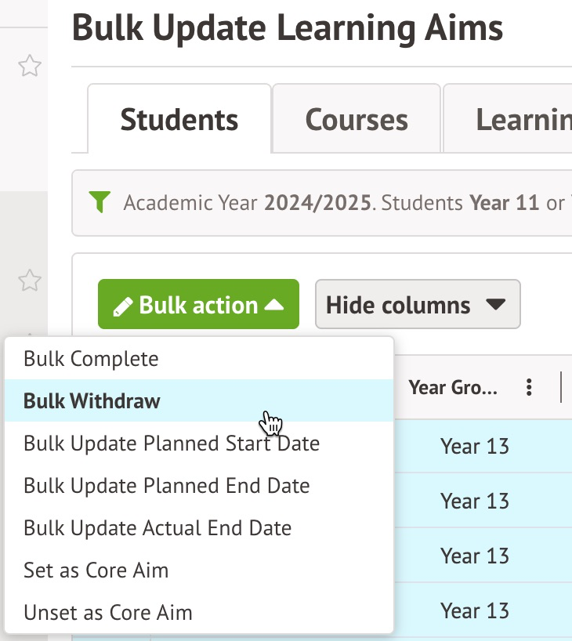The image size is (572, 641).
Task: Click Set as Core Aim option
Action: (x=96, y=570)
